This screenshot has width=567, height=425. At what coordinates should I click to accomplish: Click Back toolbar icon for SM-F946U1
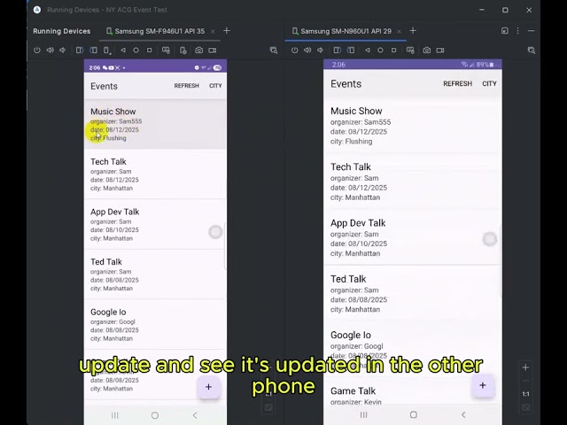coord(123,50)
